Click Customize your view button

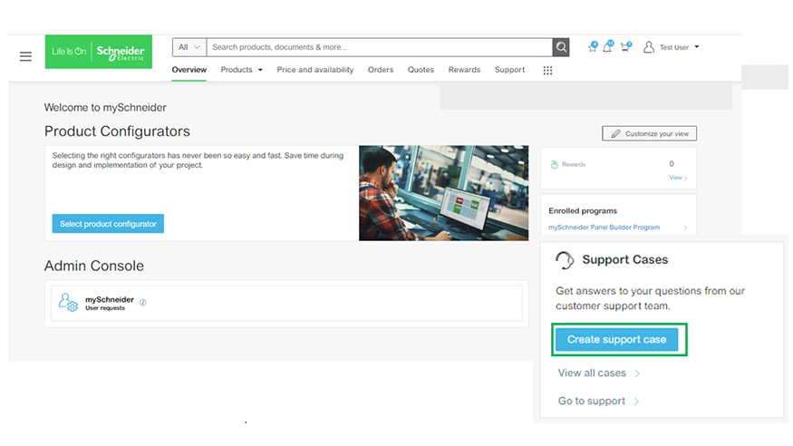[650, 133]
